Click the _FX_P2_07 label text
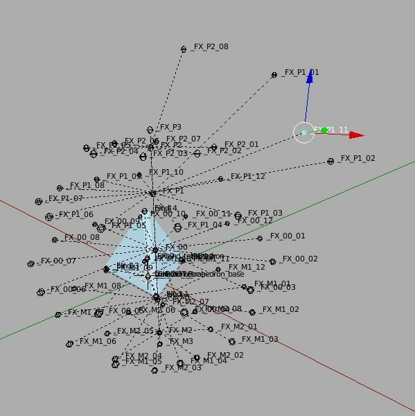This screenshot has height=416, width=415. click(182, 139)
